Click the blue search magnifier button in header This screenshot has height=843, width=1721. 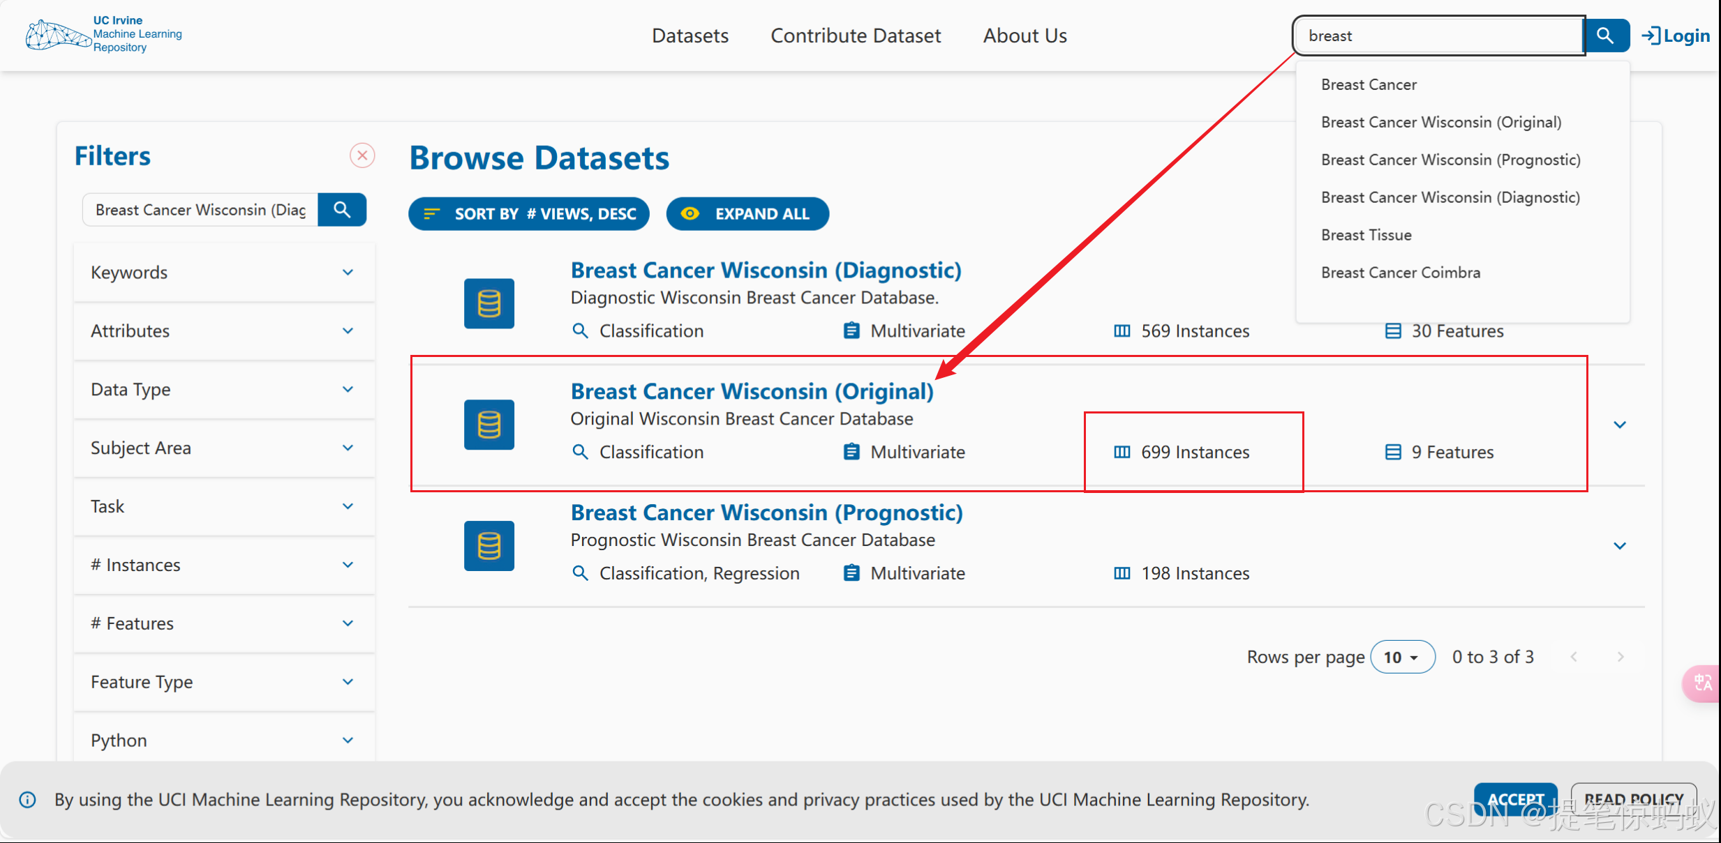tap(1606, 36)
